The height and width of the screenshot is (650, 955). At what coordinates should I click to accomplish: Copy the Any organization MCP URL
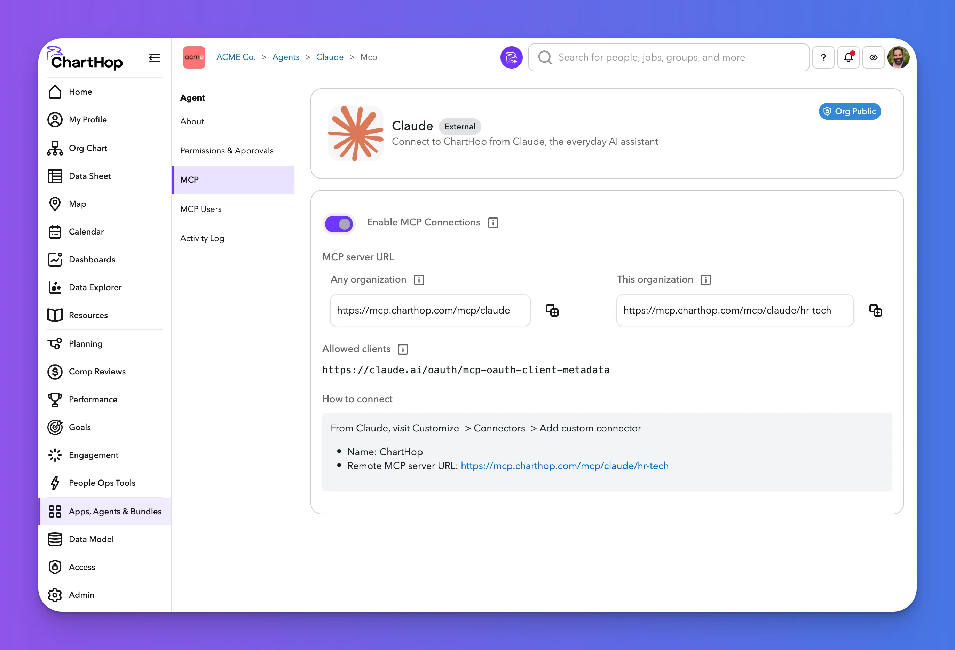tap(552, 310)
